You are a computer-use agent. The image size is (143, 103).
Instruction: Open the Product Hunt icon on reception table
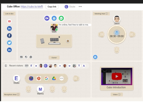39,78
